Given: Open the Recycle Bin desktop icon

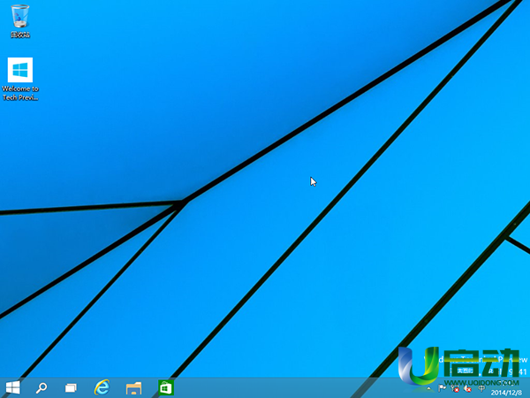Looking at the screenshot, I should [20, 20].
